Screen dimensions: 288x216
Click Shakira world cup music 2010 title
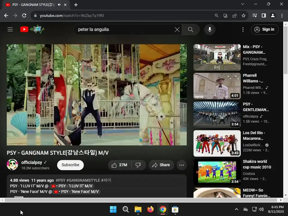(257, 164)
